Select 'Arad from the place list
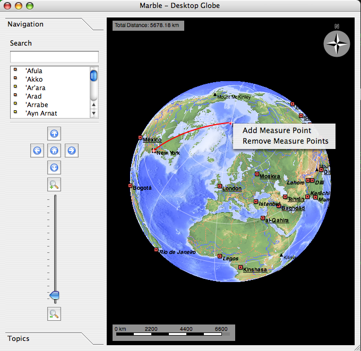Image resolution: width=361 pixels, height=351 pixels. 33,96
